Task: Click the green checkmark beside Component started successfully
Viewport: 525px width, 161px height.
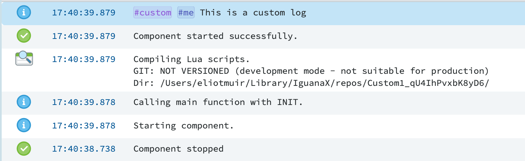Action: click(24, 36)
